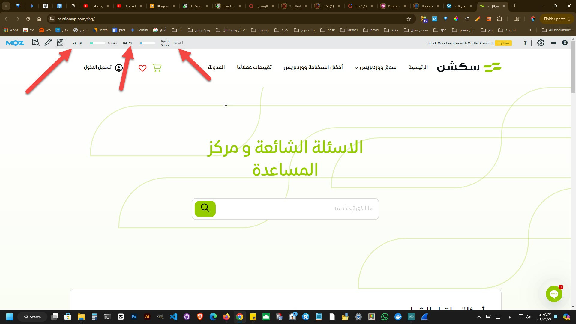
Task: Open MozBar keyword analysis KW icon
Action: pos(60,43)
